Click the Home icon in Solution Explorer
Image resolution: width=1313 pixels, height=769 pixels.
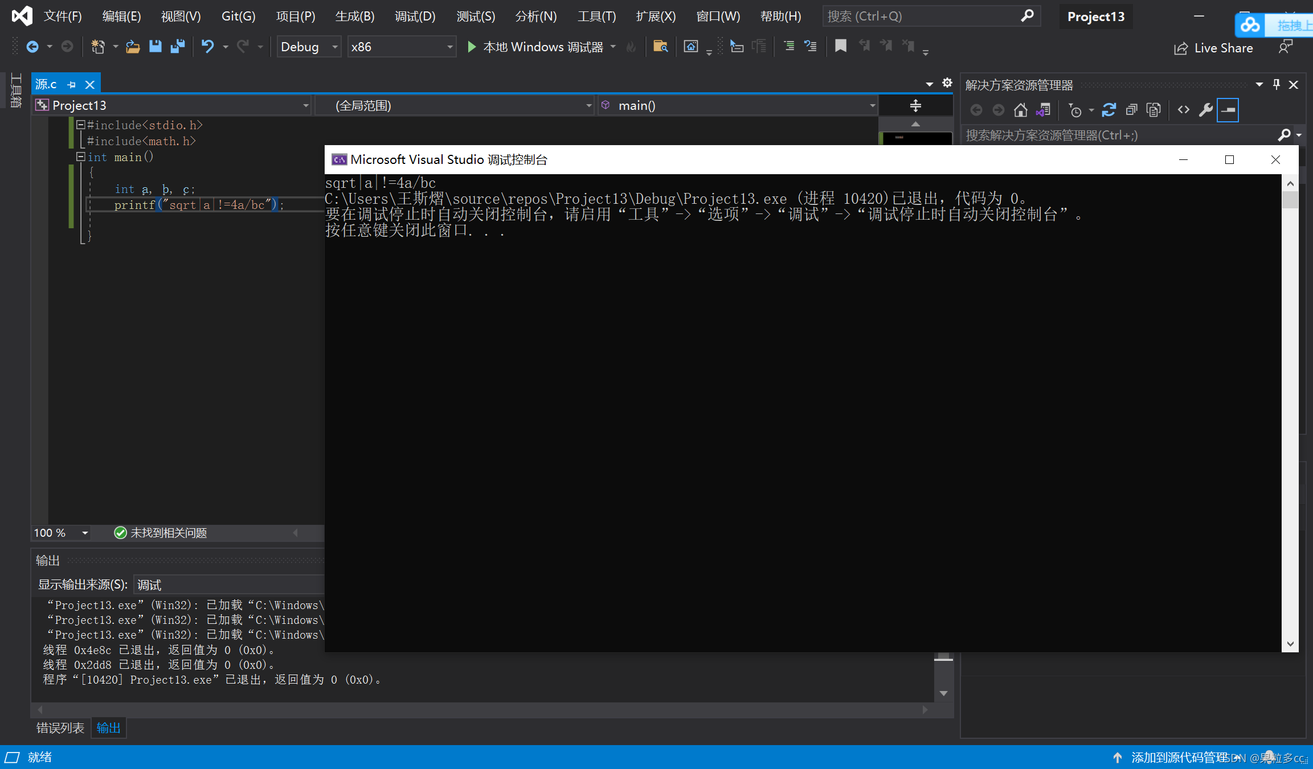tap(1020, 110)
